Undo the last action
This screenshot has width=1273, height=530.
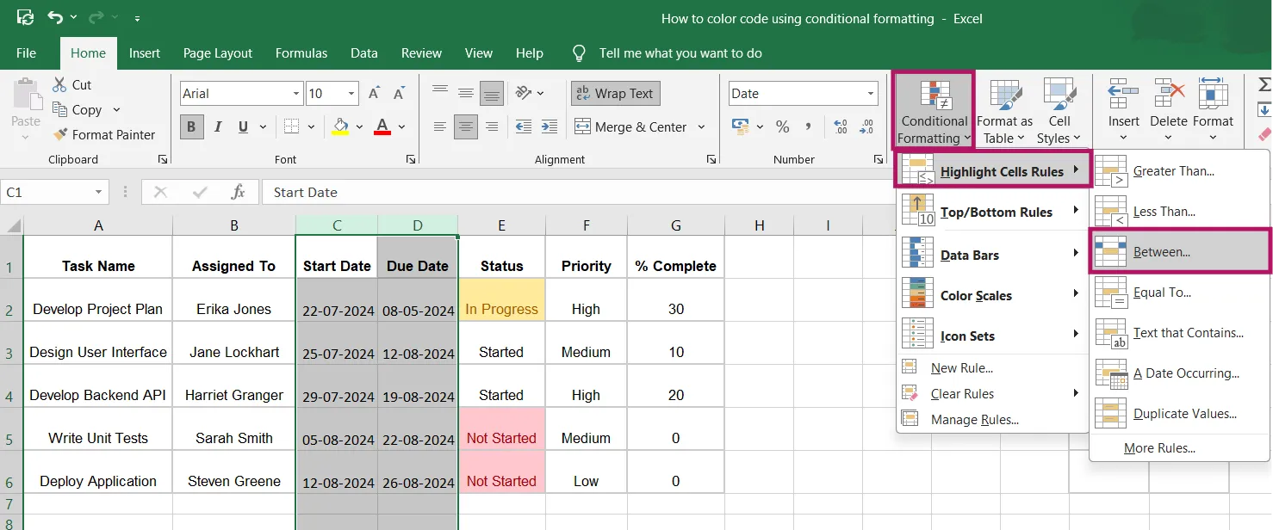tap(55, 17)
